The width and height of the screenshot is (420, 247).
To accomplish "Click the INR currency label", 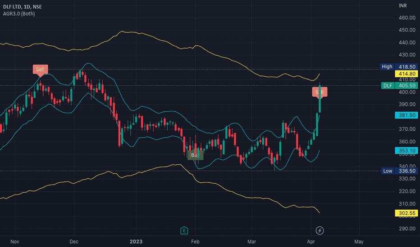I will 402,5.
